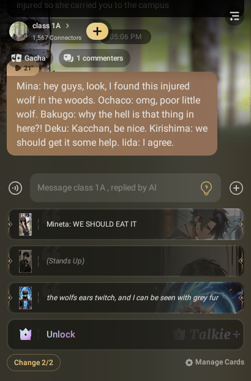
Task: Tap the lightbulb inspiration icon
Action: tap(206, 188)
